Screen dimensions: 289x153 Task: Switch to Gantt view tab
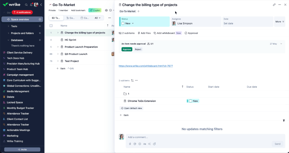click(70, 18)
